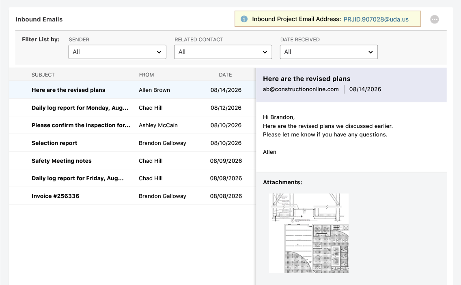Viewport: 461px width, 285px height.
Task: Open the attached floor plan thumbnail
Action: 309,234
